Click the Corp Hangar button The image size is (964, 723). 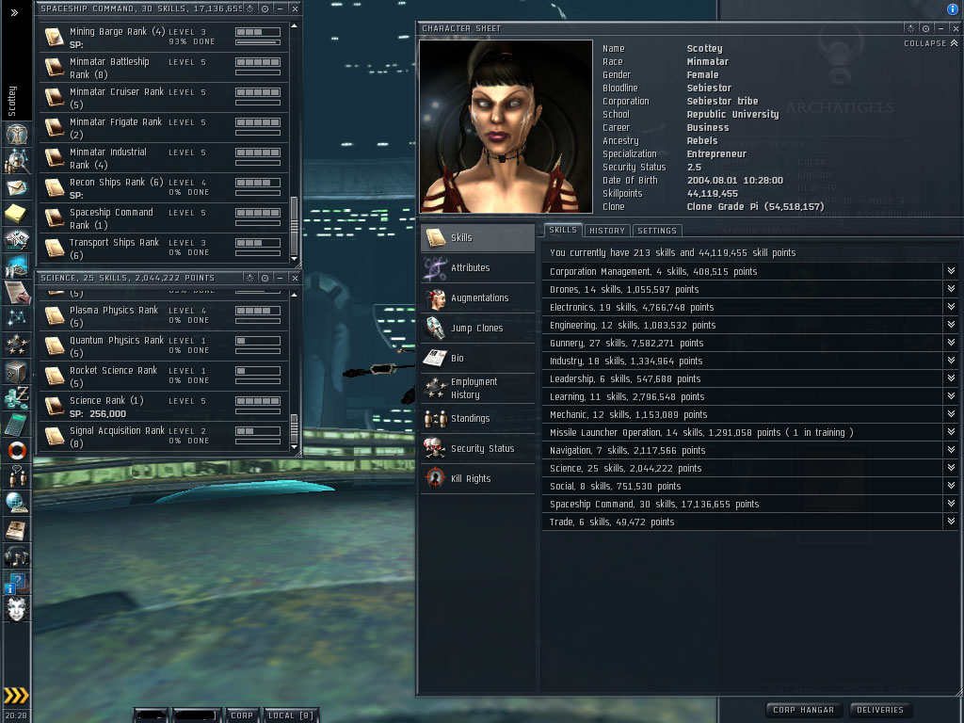[x=804, y=710]
